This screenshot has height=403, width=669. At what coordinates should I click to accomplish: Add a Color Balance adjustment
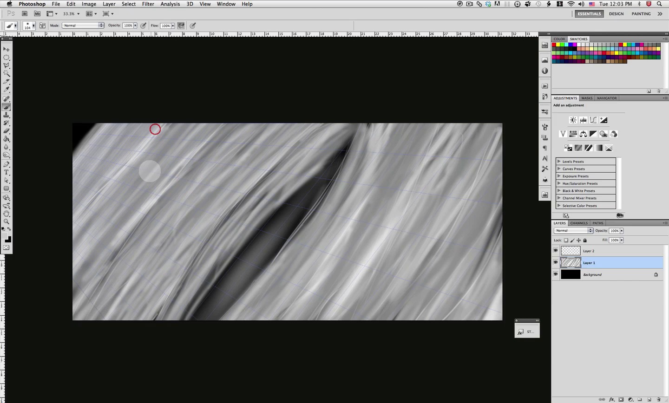[x=584, y=134]
